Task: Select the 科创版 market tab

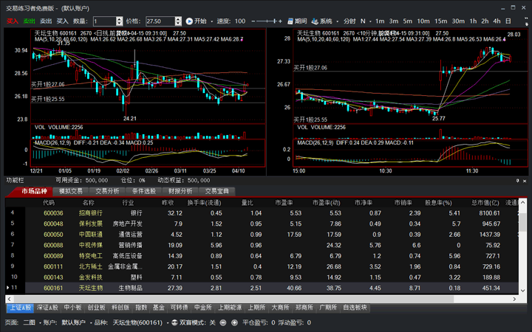Action: (x=120, y=308)
